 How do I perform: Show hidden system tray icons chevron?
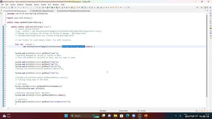click(176, 116)
